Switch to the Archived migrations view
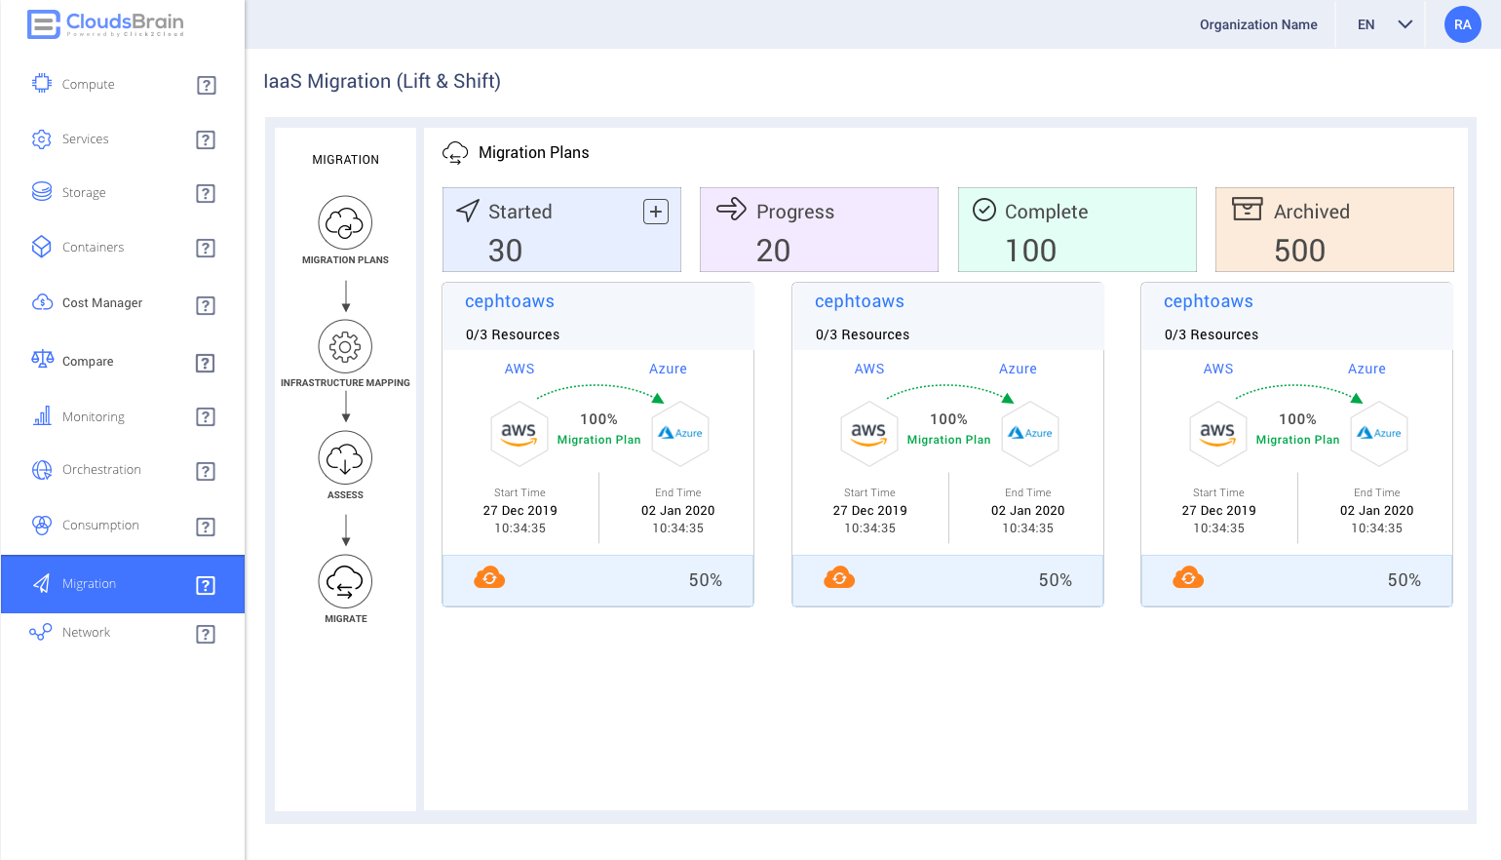Viewport: 1501px width, 860px height. (x=1334, y=229)
